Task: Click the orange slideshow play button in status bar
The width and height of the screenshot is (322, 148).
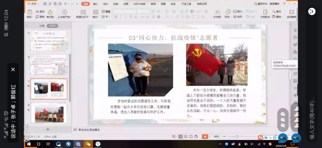Action: pyautogui.click(x=205, y=136)
